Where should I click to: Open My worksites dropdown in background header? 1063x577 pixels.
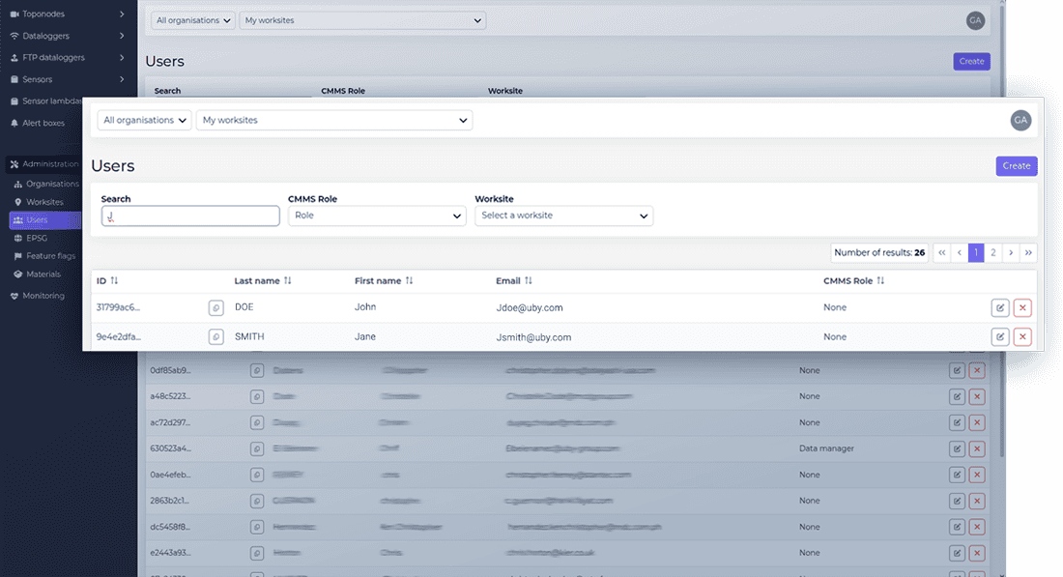click(x=362, y=20)
